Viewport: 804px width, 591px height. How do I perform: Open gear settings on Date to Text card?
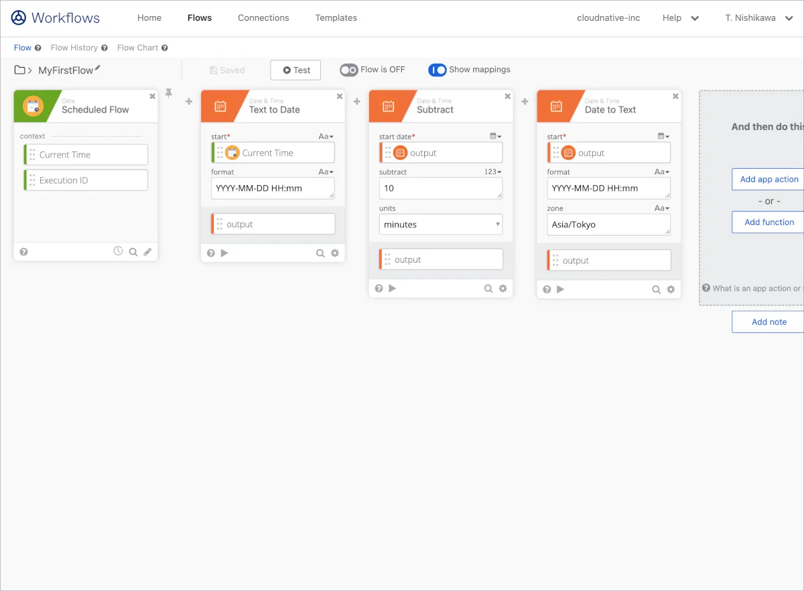[671, 290]
